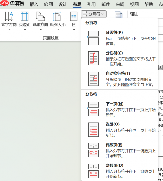The image size is (163, 181).
Task: Click the 分页符(P) page break icon
Action: pos(93,38)
